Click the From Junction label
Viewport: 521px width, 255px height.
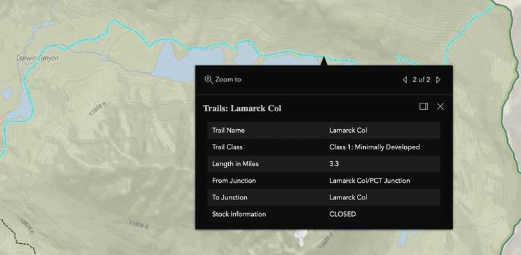click(234, 181)
